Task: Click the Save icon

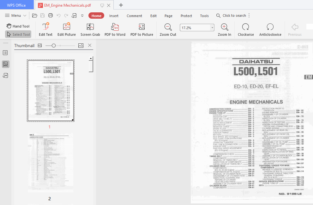Action: [43, 16]
